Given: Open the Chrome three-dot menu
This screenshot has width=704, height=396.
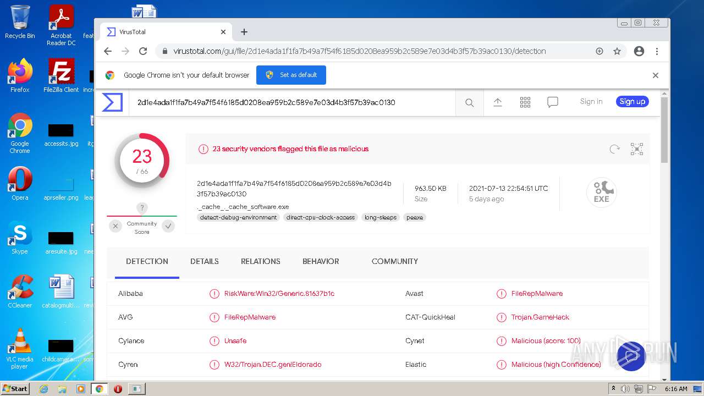Looking at the screenshot, I should click(657, 51).
